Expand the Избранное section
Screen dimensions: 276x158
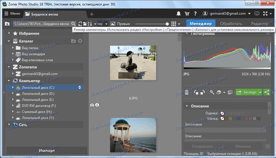9,33
